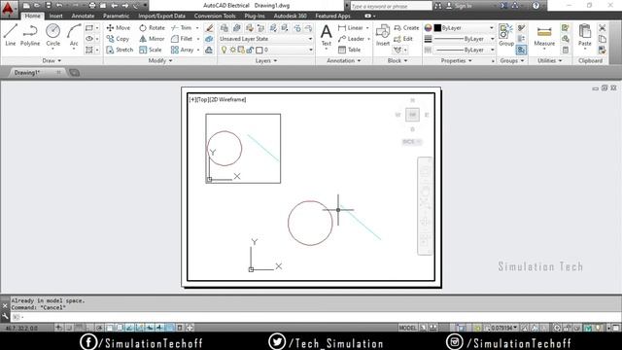Open the Plug-ins ribbon tab
This screenshot has height=350, width=622.
coord(255,16)
